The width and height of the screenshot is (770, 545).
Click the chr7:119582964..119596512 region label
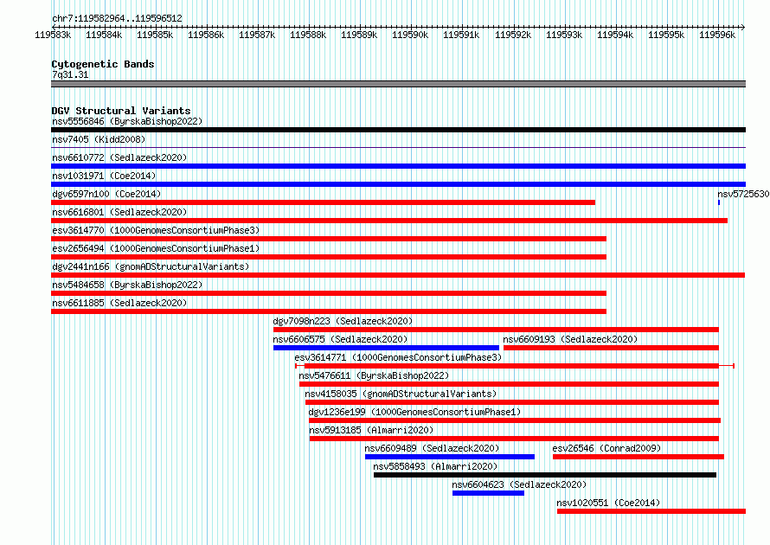click(117, 18)
